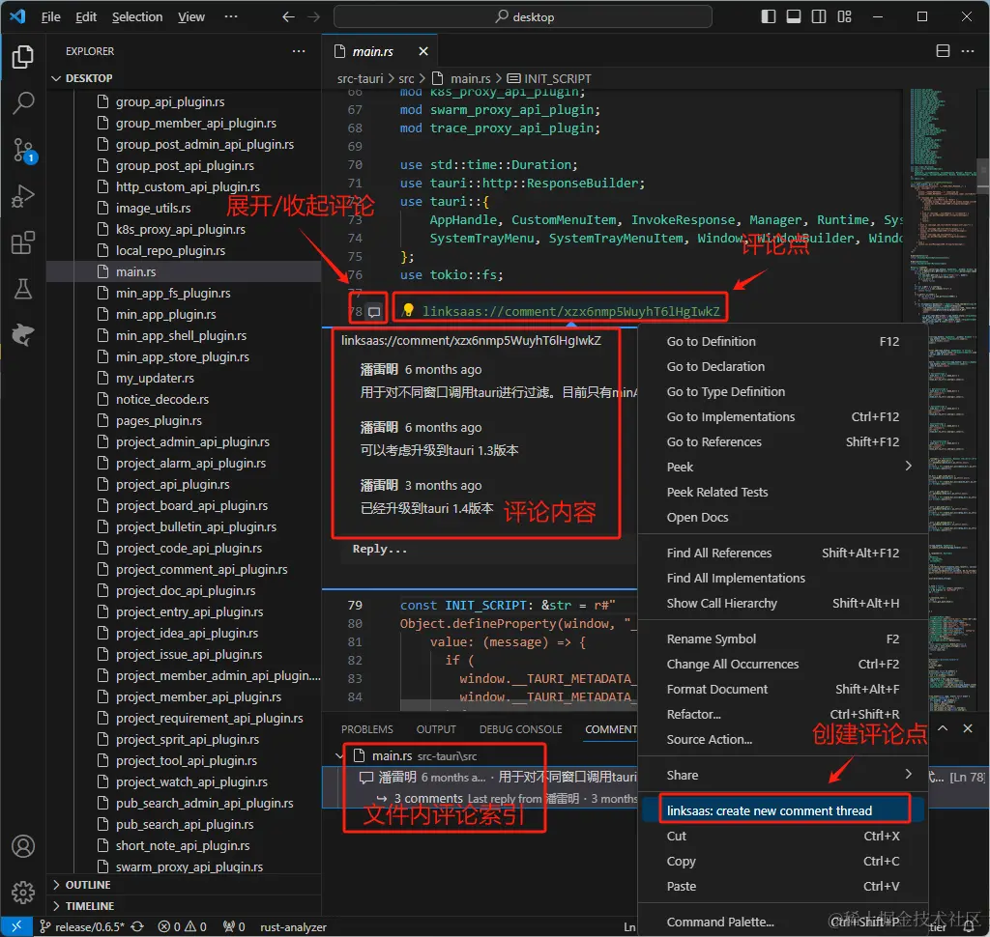Click the ports forwarded indicator
990x937 pixels.
click(234, 927)
